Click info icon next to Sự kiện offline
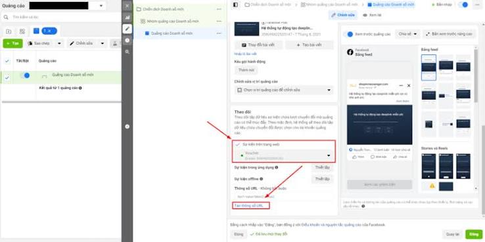485x242 pixels. (262, 179)
